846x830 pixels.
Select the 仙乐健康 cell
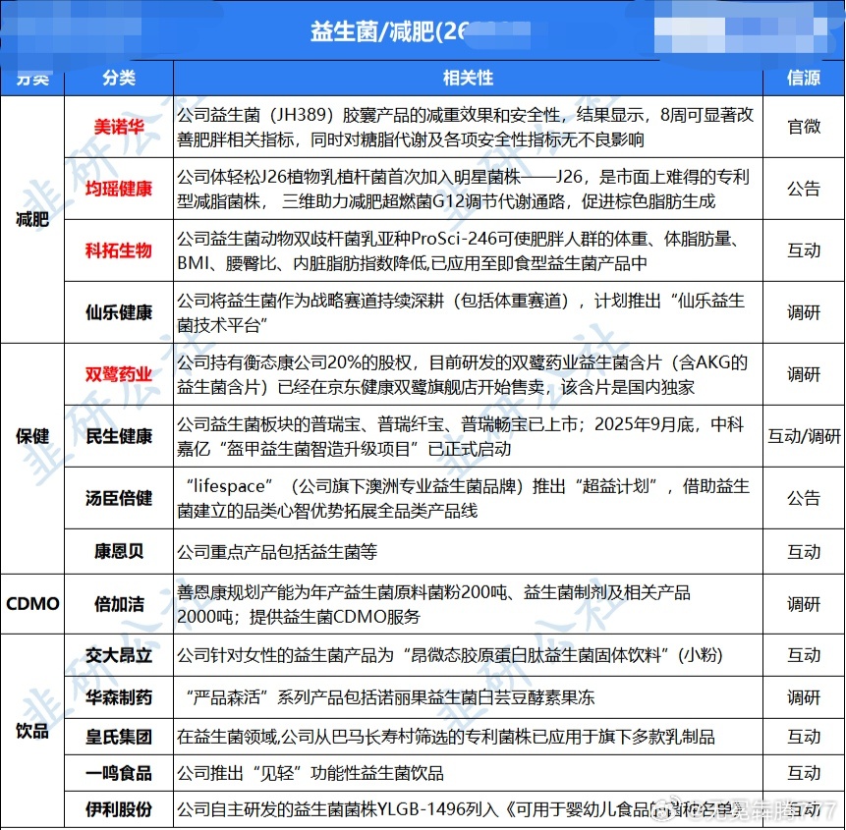(119, 312)
